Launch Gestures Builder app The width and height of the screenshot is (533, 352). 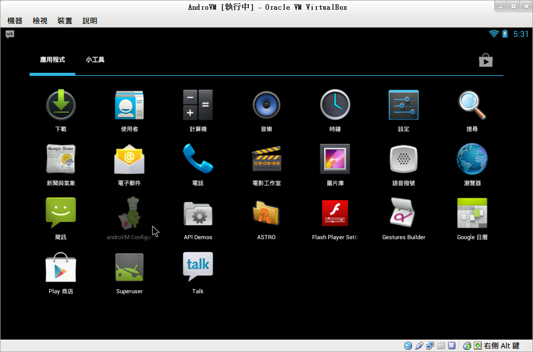click(x=404, y=219)
